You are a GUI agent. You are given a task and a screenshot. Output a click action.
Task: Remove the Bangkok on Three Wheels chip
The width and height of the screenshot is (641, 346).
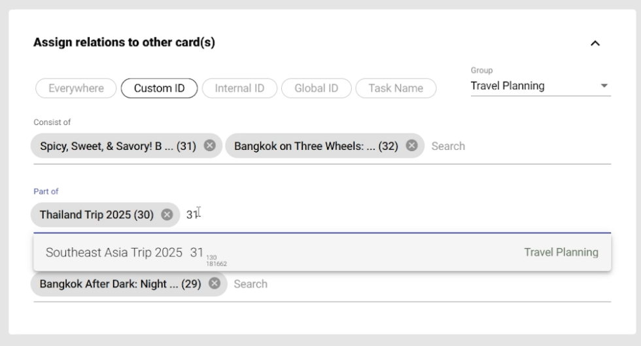tap(411, 146)
